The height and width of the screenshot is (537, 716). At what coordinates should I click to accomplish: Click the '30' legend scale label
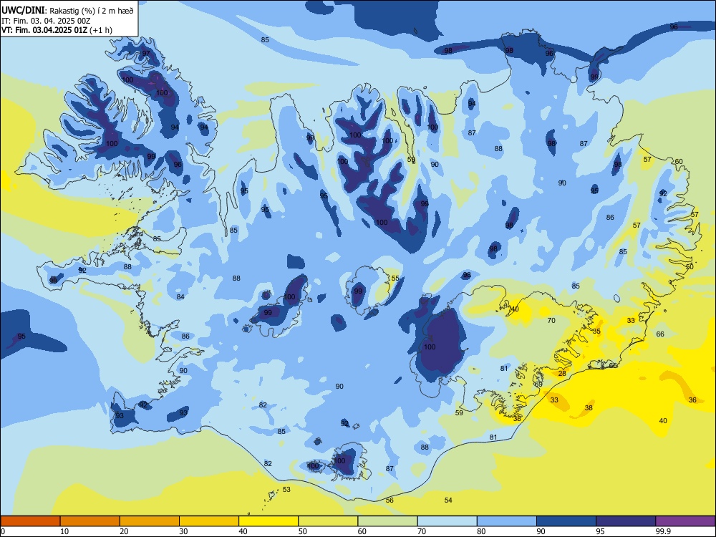pyautogui.click(x=183, y=531)
